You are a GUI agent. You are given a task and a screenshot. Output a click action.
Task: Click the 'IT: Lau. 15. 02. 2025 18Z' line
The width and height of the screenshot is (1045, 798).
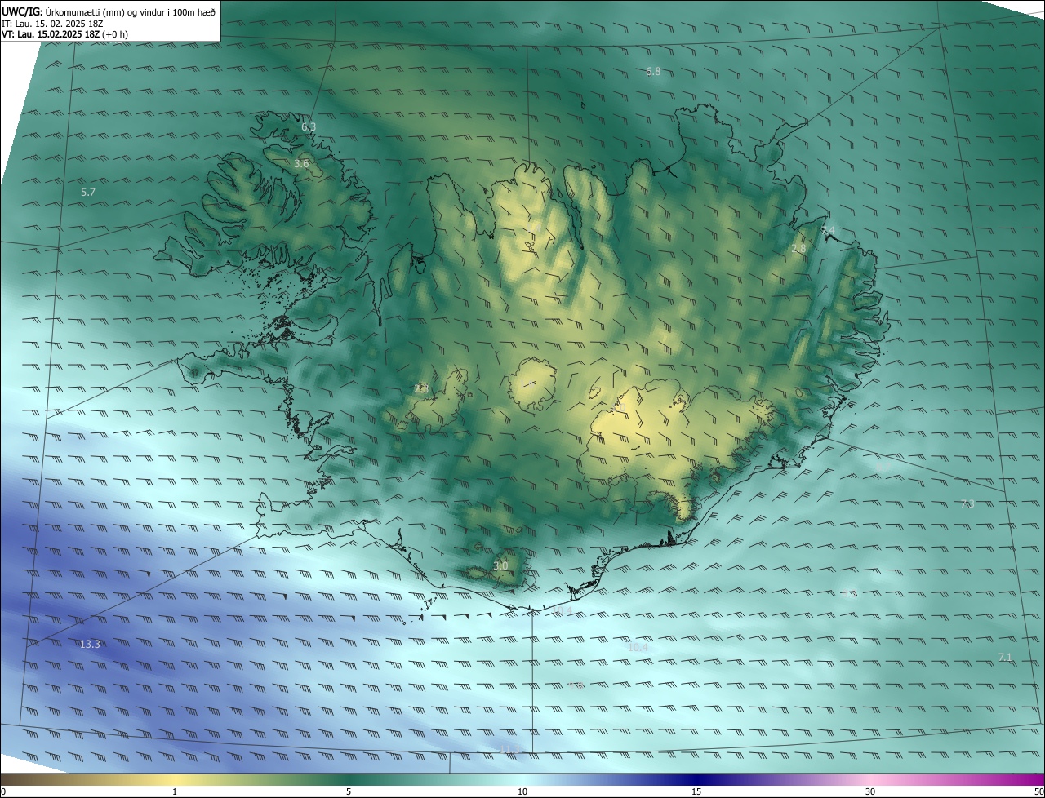tap(52, 24)
